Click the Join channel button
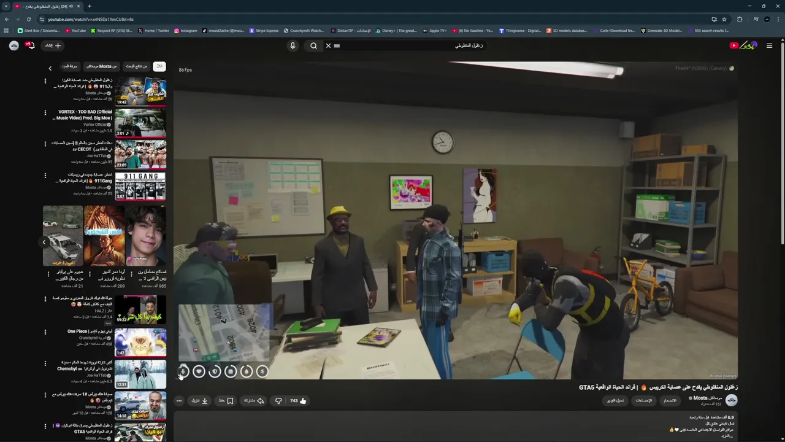 coord(670,401)
